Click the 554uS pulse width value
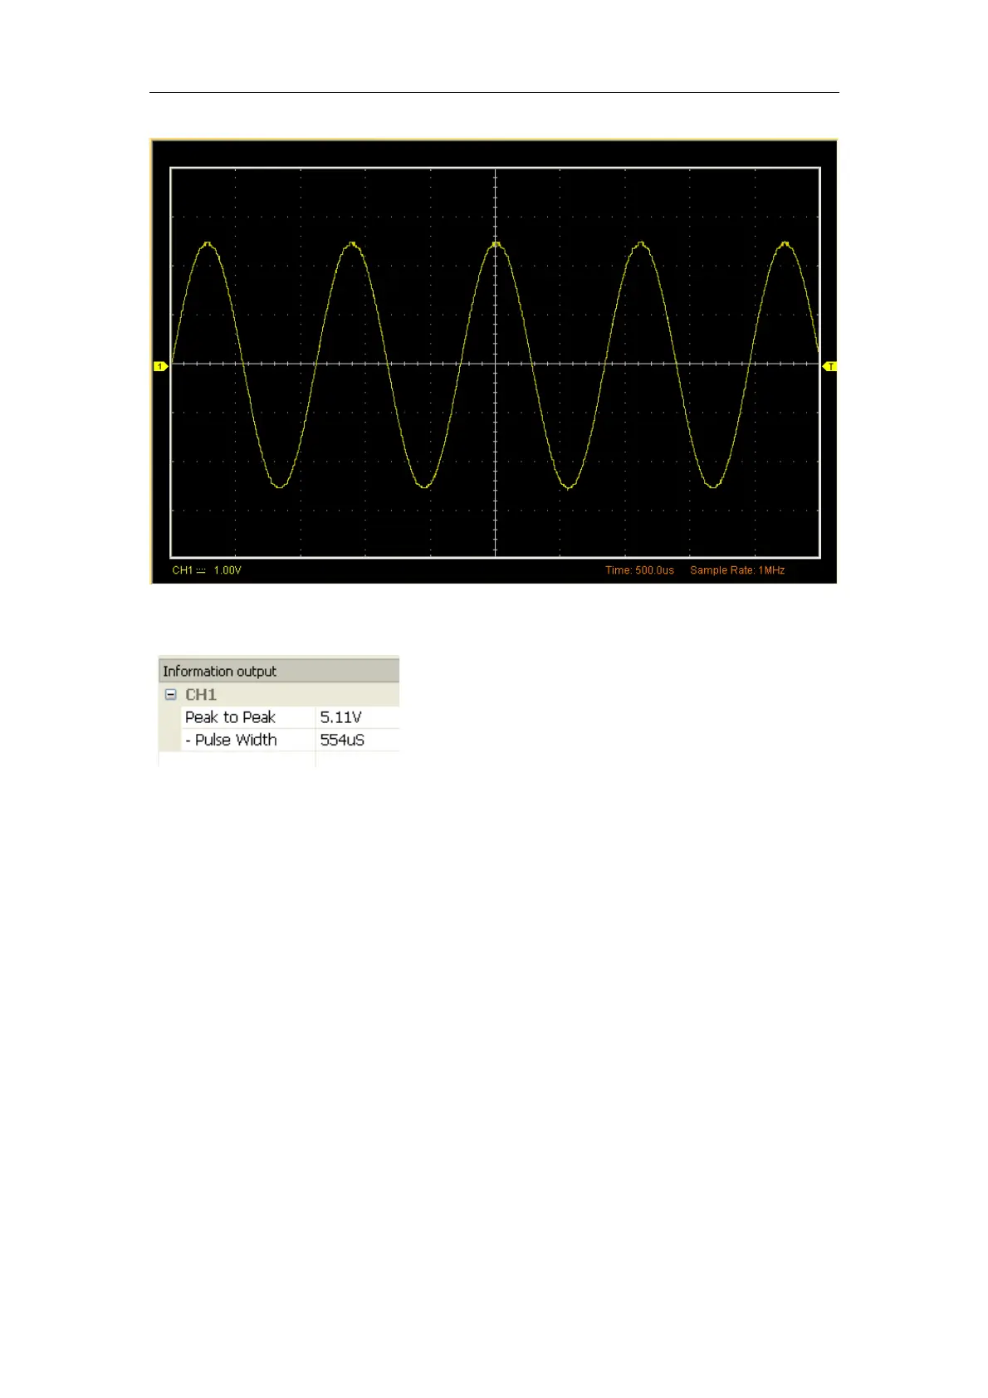 [x=342, y=740]
